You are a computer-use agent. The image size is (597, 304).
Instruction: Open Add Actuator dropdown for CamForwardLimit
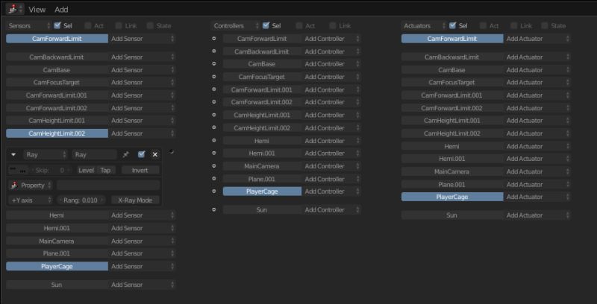(537, 39)
